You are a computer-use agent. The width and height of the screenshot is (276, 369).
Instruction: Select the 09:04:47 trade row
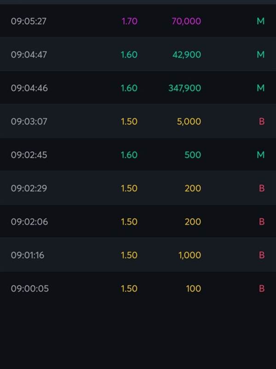pyautogui.click(x=138, y=54)
